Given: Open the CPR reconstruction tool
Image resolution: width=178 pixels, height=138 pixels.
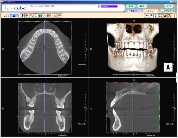Looking at the screenshot, I should click(147, 15).
